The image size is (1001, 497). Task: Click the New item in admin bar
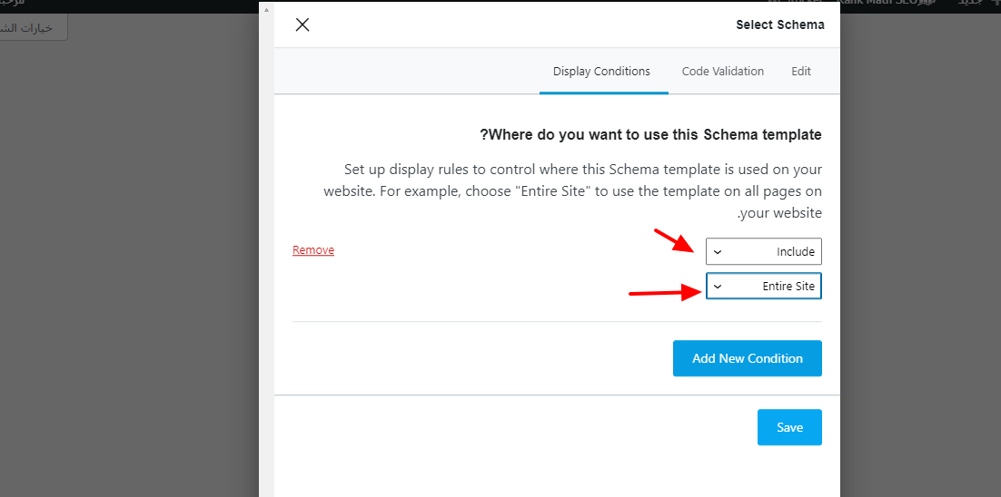[x=976, y=4]
